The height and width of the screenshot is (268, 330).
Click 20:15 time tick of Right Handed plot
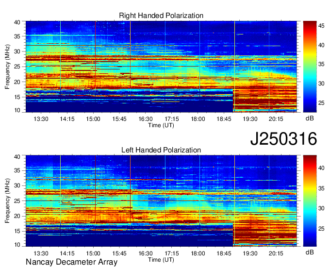pyautogui.click(x=276, y=119)
